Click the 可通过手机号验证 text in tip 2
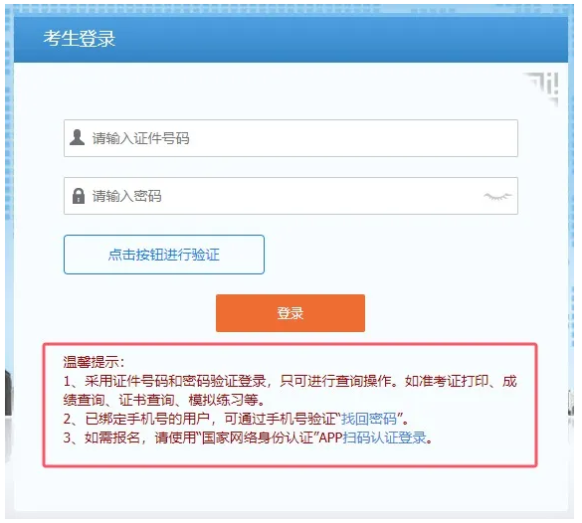The image size is (582, 523). (x=280, y=419)
